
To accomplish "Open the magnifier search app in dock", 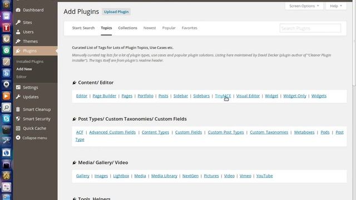I will click(6, 107).
